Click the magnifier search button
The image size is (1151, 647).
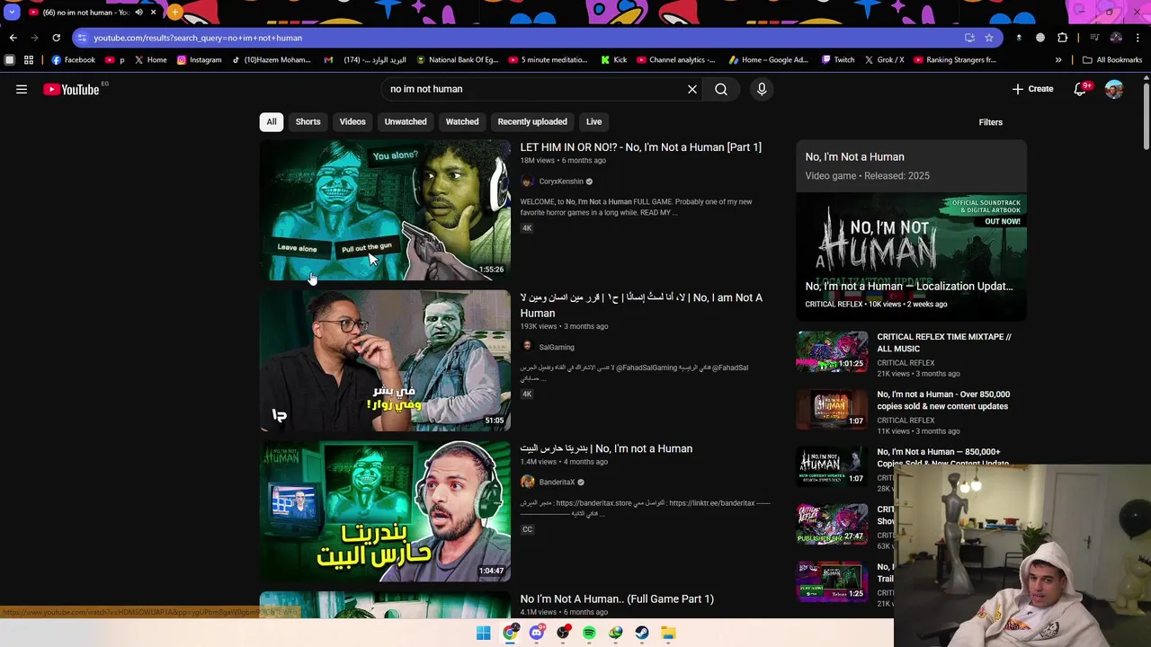pos(721,89)
